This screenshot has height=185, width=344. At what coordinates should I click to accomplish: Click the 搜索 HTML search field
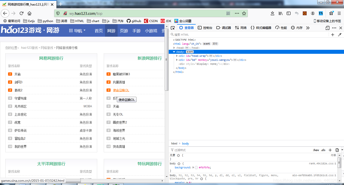pyautogui.click(x=249, y=35)
